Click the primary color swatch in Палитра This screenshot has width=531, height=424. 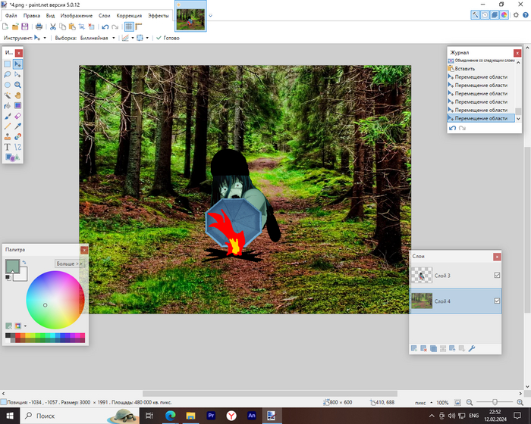[12, 266]
